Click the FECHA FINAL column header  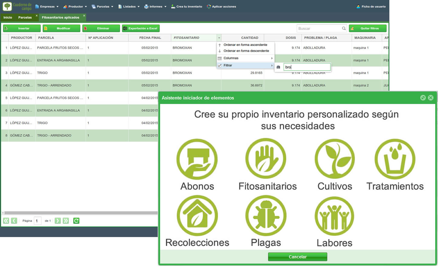pos(150,38)
